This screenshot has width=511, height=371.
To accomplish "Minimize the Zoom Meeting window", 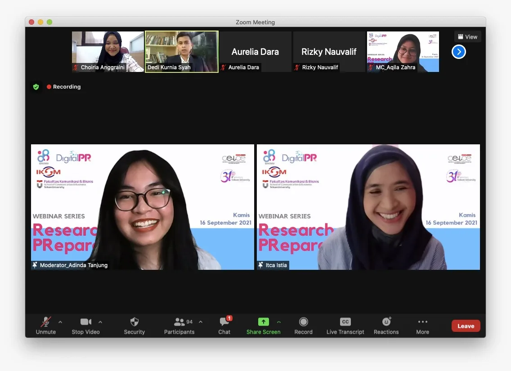I will pyautogui.click(x=40, y=22).
